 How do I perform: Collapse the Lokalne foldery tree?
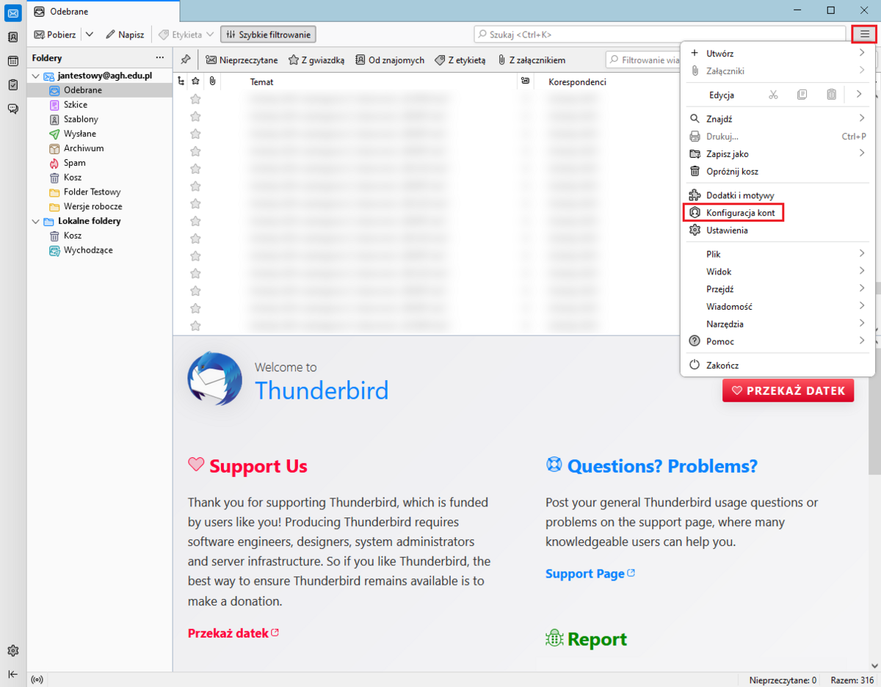point(35,222)
